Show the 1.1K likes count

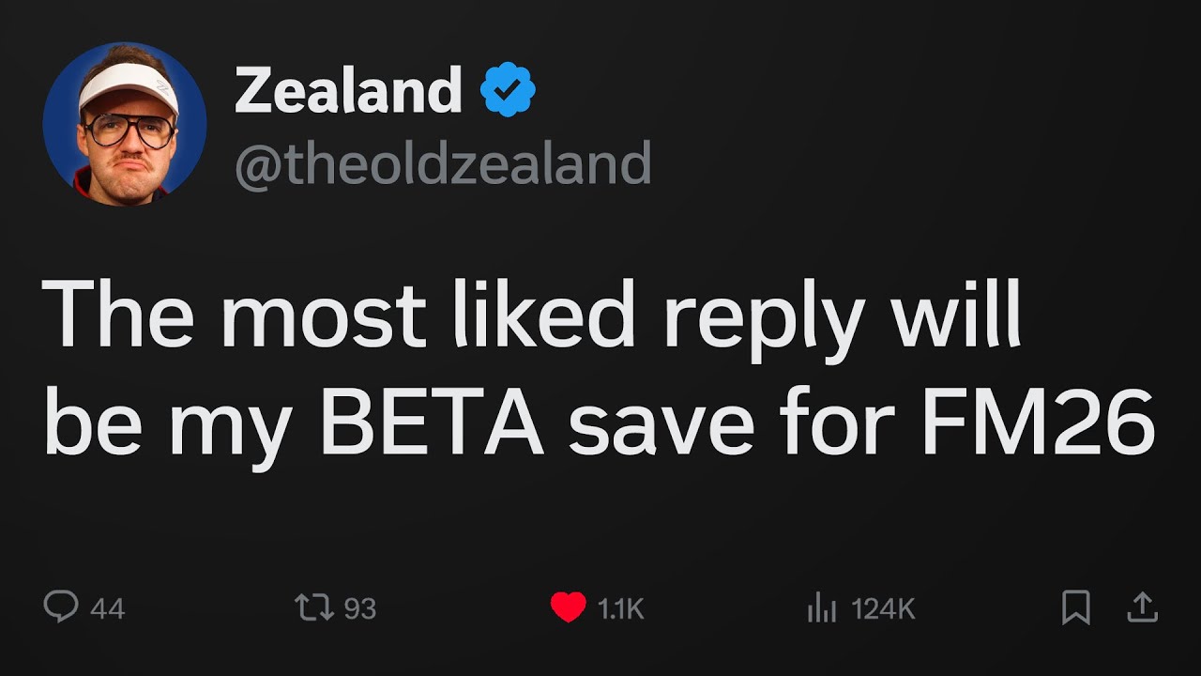click(x=621, y=609)
